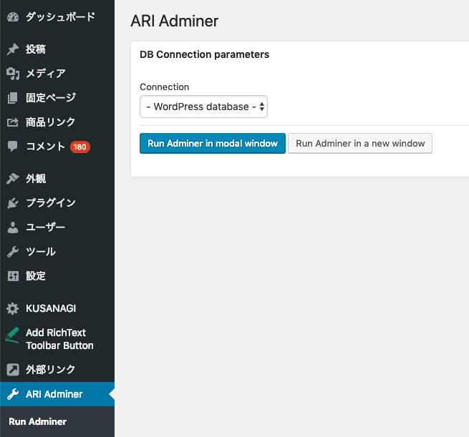Click the green highlighter Add RichText icon

(x=12, y=335)
